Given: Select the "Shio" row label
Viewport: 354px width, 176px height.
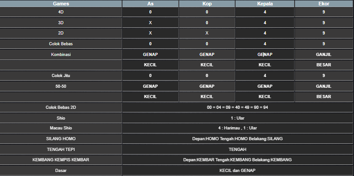Looking at the screenshot, I should pos(61,118).
